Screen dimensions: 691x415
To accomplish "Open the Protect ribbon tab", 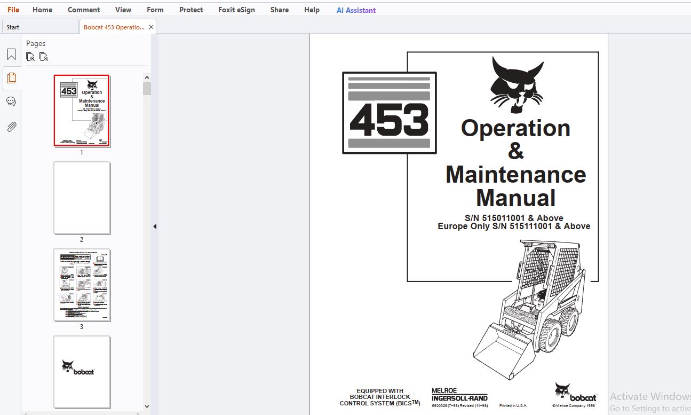I will pyautogui.click(x=191, y=10).
